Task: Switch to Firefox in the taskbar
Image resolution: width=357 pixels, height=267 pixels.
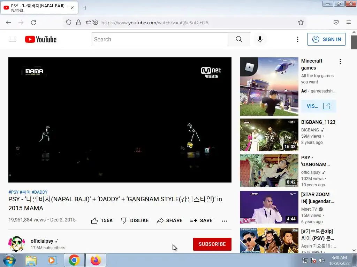Action: coord(96,260)
